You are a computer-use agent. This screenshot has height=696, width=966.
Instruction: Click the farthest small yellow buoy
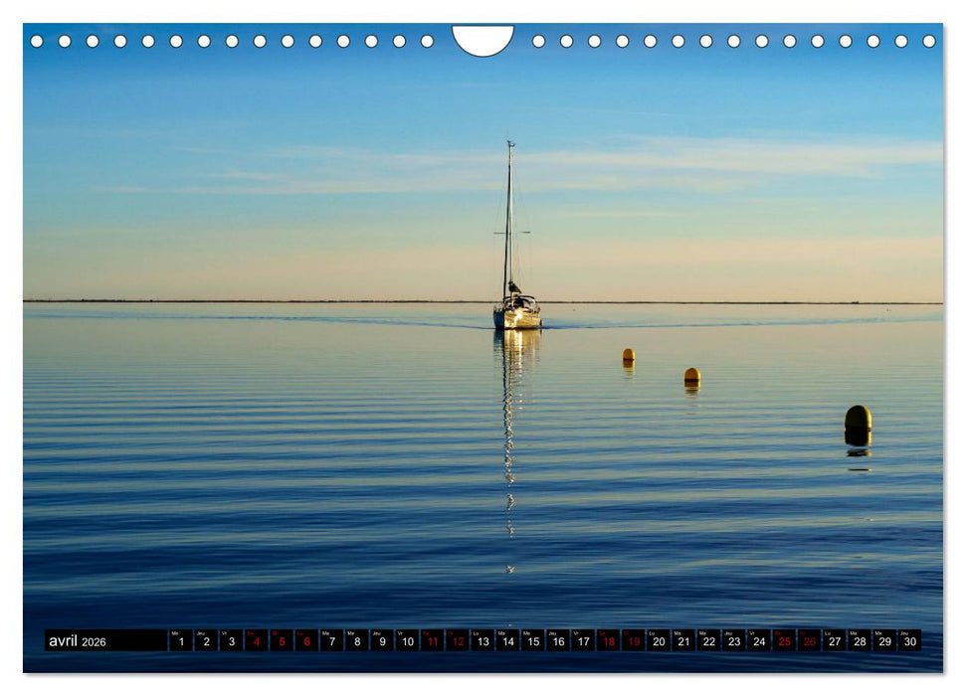click(x=628, y=355)
